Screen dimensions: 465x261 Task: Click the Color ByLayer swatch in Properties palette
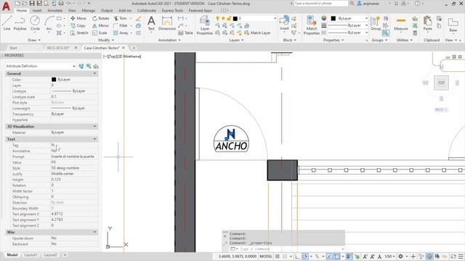[54, 79]
